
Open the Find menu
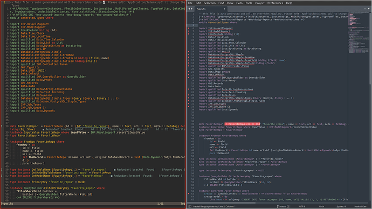tap(221, 3)
